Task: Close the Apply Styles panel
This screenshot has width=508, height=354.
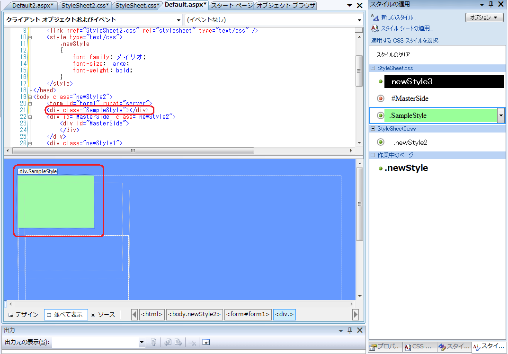Action: 501,4
